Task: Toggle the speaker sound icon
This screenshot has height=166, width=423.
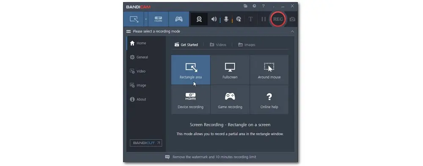Action: coord(214,19)
